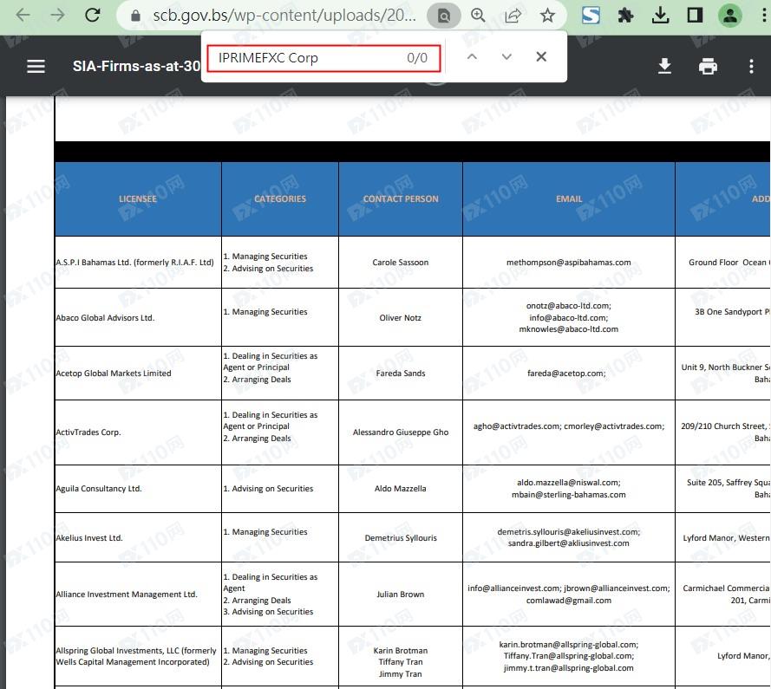This screenshot has width=771, height=689.
Task: Reload the current page
Action: point(93,15)
